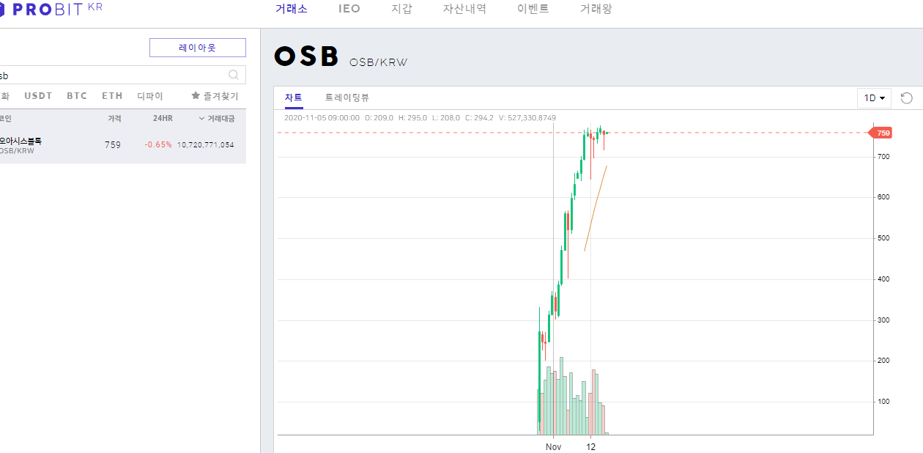Open the IEO menu item
Viewport: 923px width, 453px height.
(349, 10)
